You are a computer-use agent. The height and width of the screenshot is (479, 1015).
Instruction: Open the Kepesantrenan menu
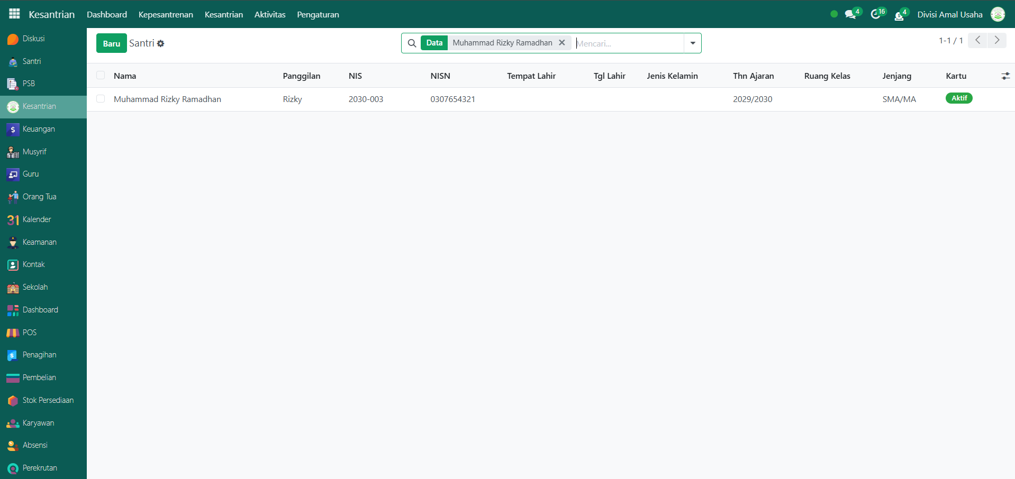[166, 15]
